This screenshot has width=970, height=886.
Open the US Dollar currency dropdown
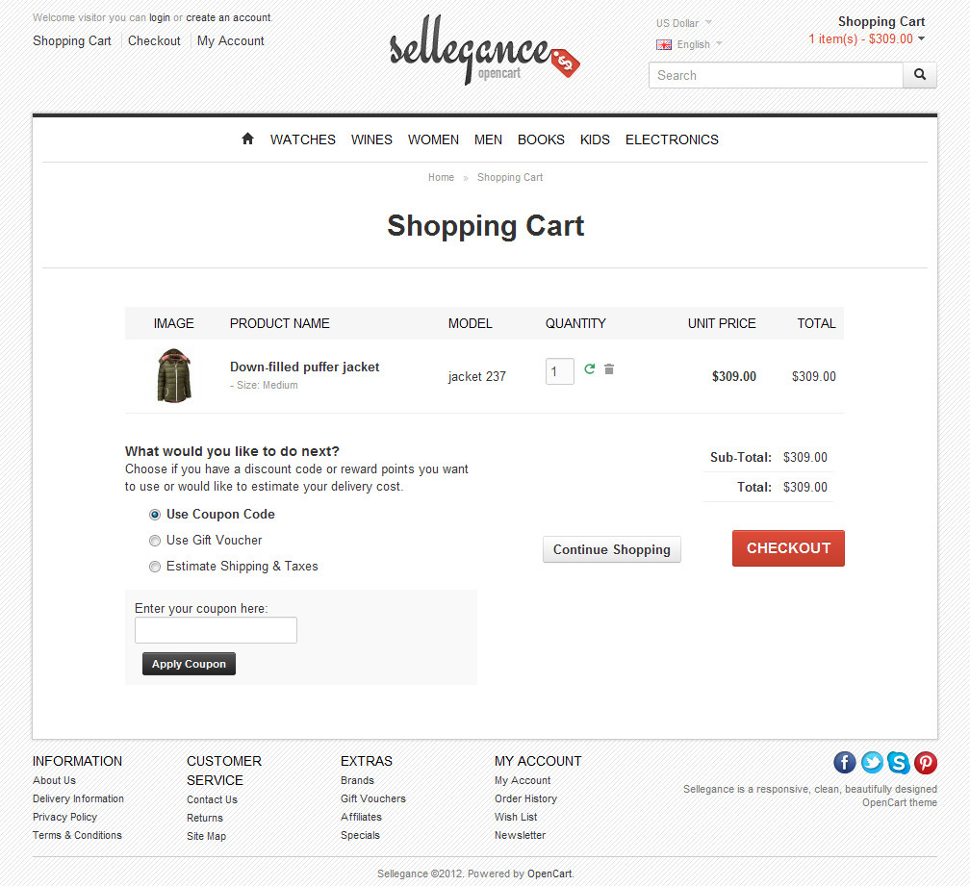coord(684,23)
